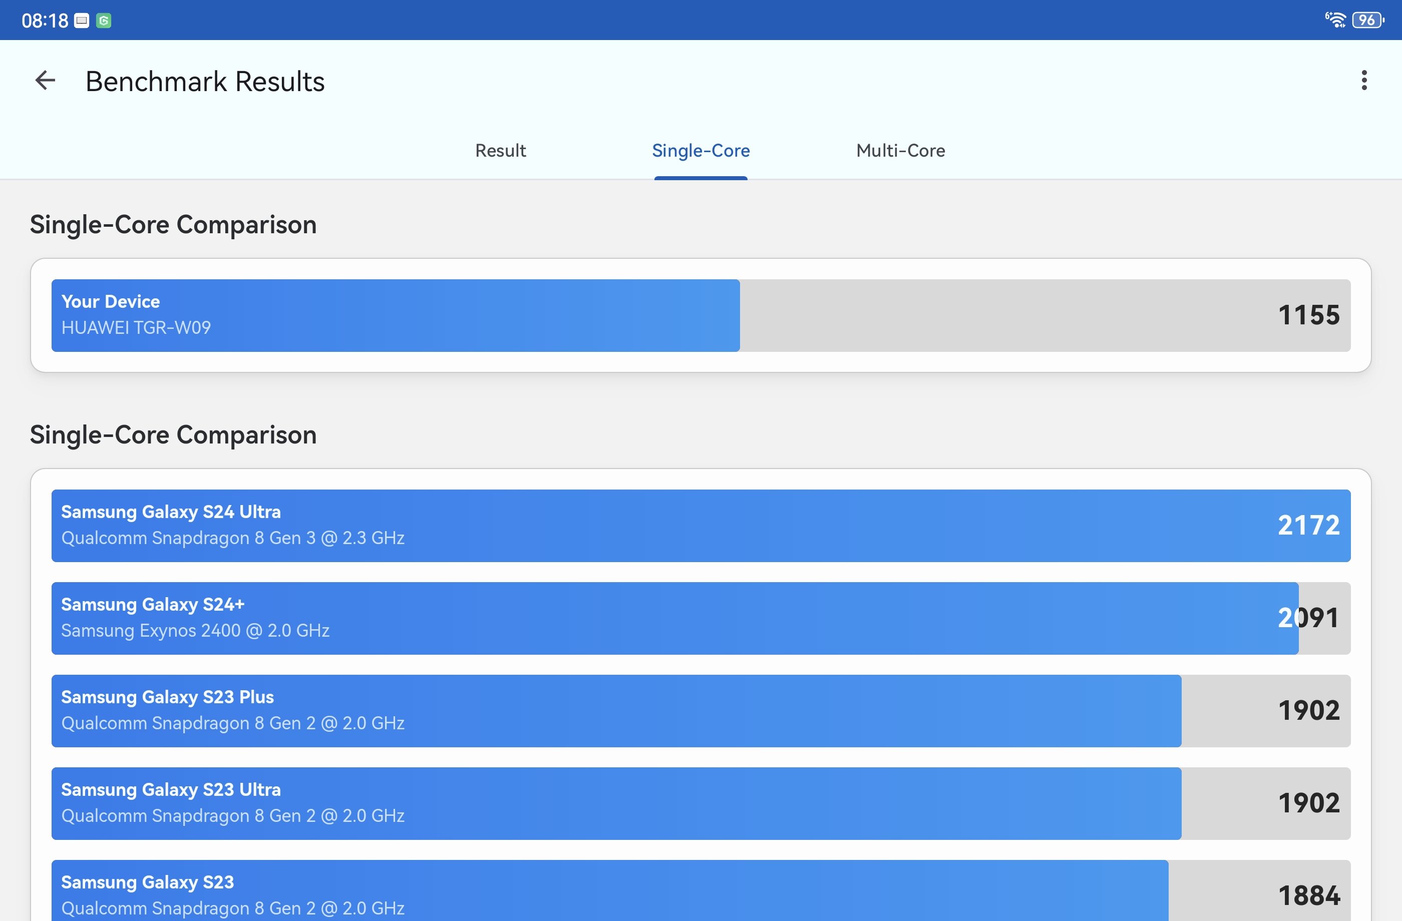Select the Samsung Galaxy S24 Ultra row
Screen dimensions: 1402x921
[x=700, y=525]
